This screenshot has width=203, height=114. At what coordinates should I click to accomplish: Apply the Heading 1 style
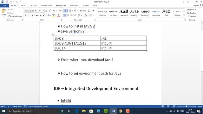124,13
